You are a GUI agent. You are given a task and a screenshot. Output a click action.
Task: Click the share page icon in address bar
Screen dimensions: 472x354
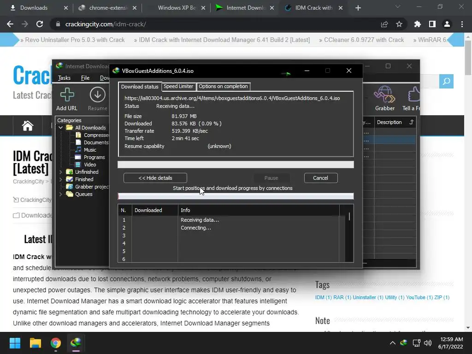(384, 24)
